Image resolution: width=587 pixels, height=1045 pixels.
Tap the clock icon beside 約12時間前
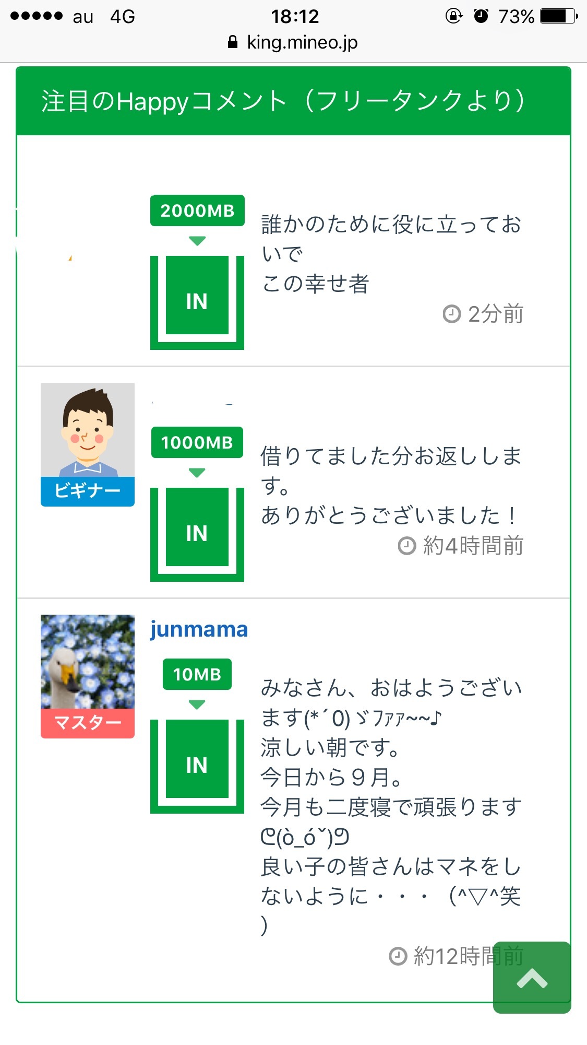[398, 956]
